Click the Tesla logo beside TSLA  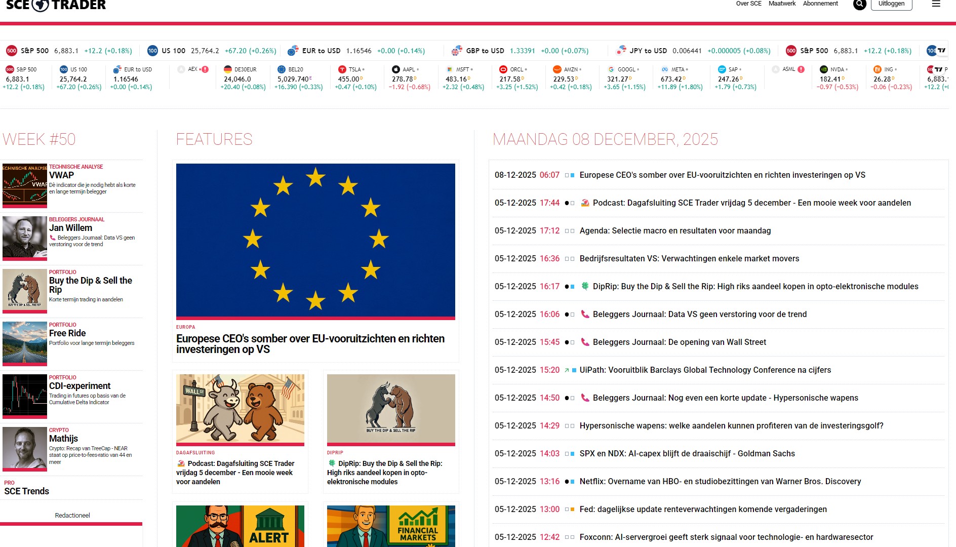pos(342,69)
